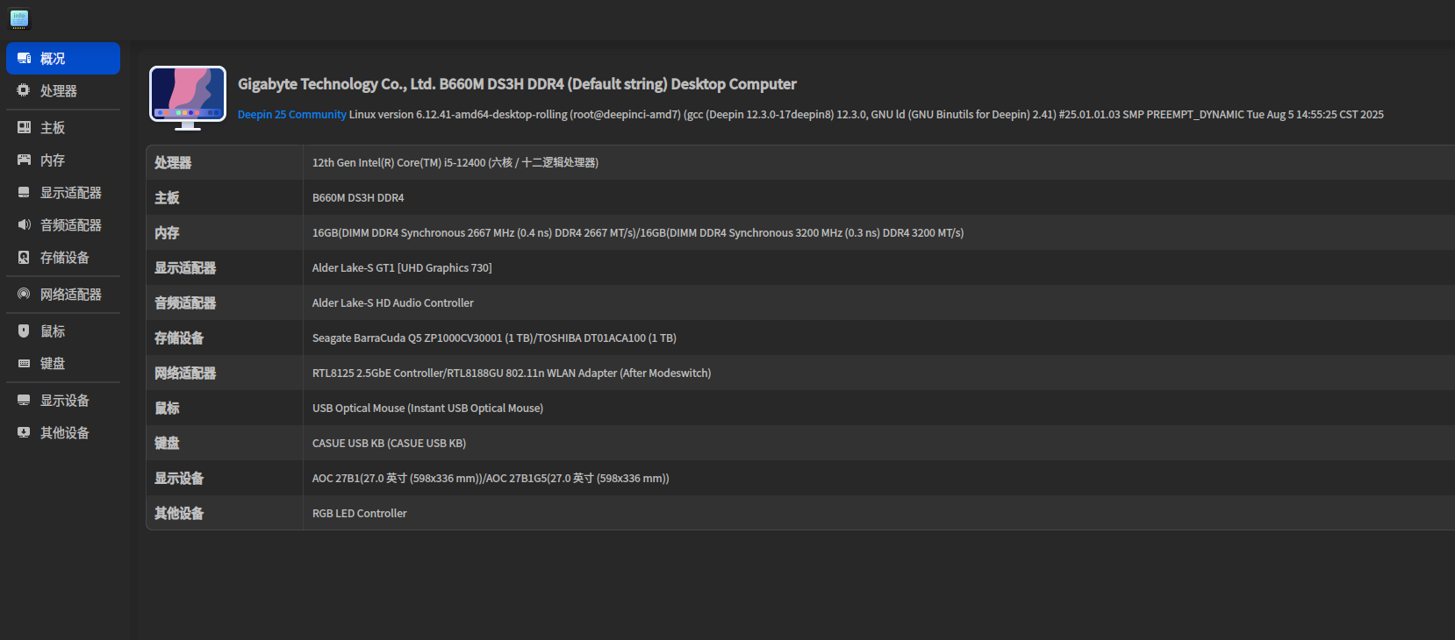Click the 音频适配器 speaker icon in sidebar
Image resolution: width=1455 pixels, height=640 pixels.
(x=24, y=225)
